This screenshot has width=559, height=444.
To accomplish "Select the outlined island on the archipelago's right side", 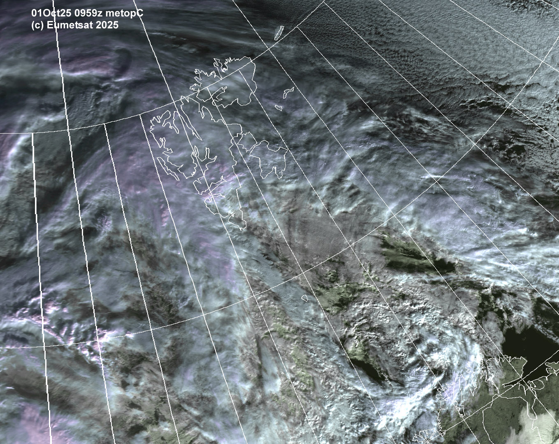I will (267, 158).
